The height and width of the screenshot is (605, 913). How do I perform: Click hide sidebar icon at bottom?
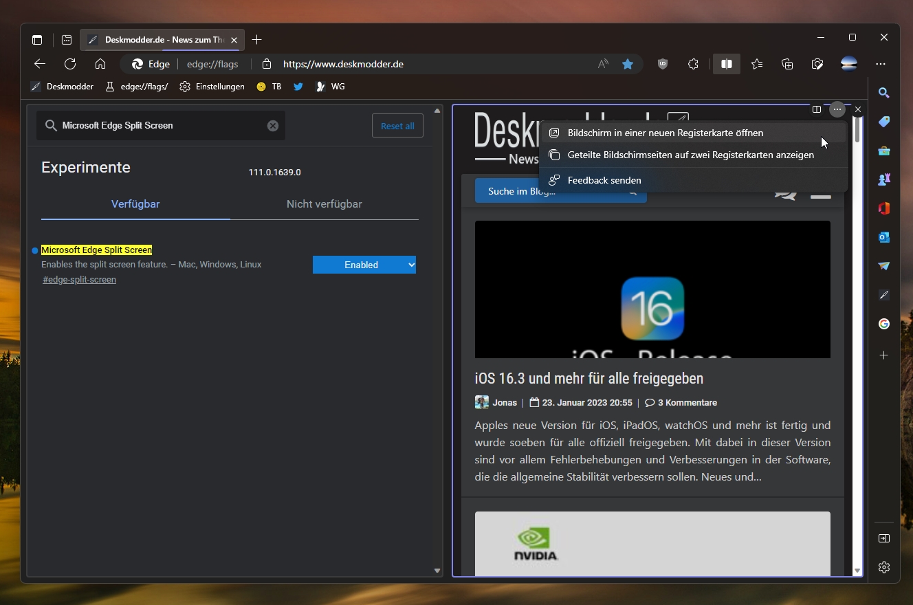tap(884, 538)
